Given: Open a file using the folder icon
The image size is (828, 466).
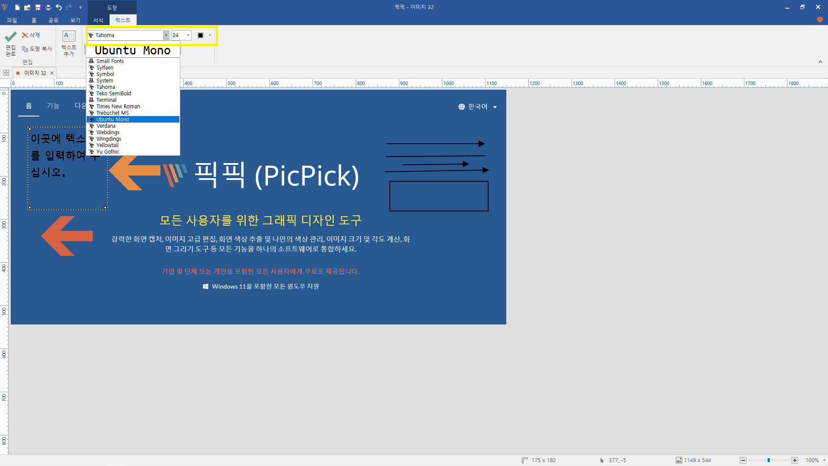Looking at the screenshot, I should pyautogui.click(x=27, y=7).
